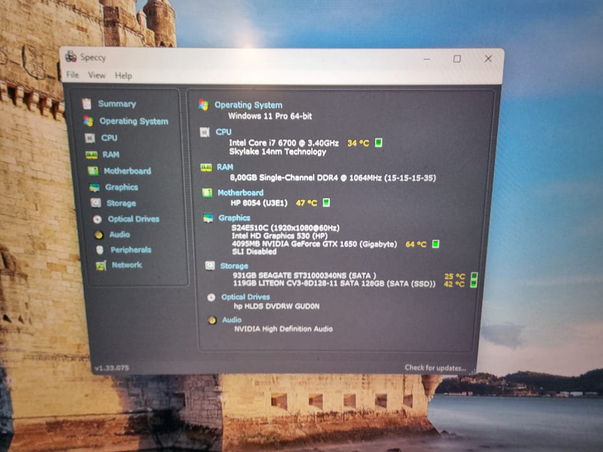
Task: Open the View menu
Action: (x=97, y=75)
